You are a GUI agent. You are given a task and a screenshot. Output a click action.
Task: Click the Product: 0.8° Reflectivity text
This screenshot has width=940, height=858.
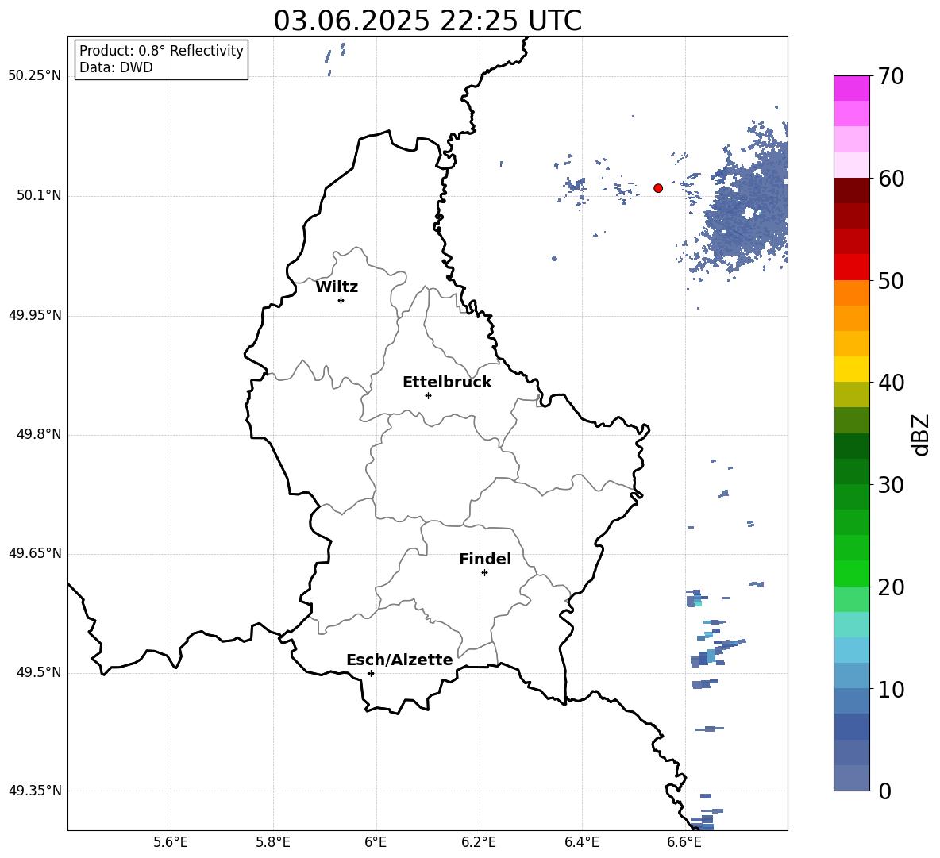(x=161, y=50)
